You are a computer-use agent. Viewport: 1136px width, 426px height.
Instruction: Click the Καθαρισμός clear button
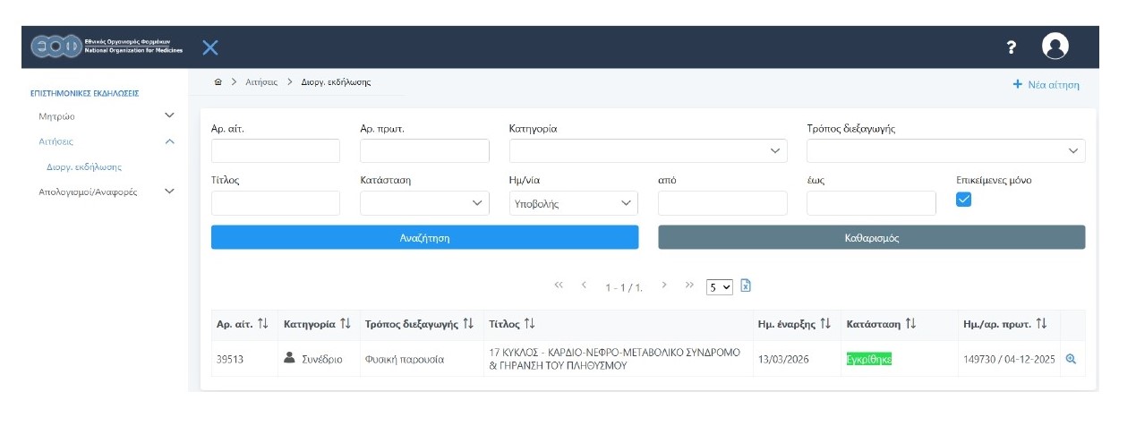pos(871,238)
